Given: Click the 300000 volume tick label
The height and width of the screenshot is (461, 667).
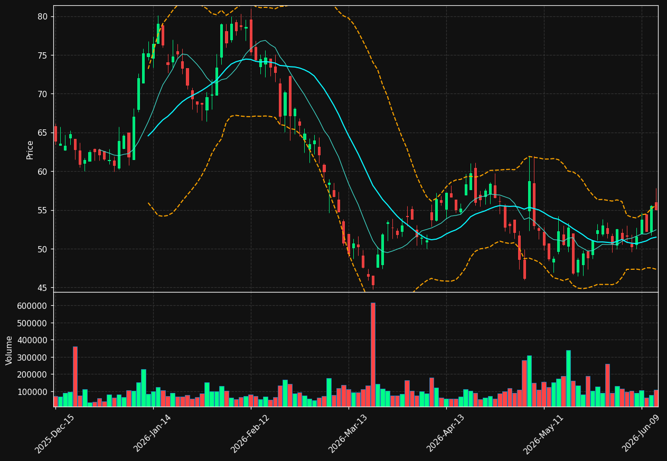Looking at the screenshot, I should point(33,357).
